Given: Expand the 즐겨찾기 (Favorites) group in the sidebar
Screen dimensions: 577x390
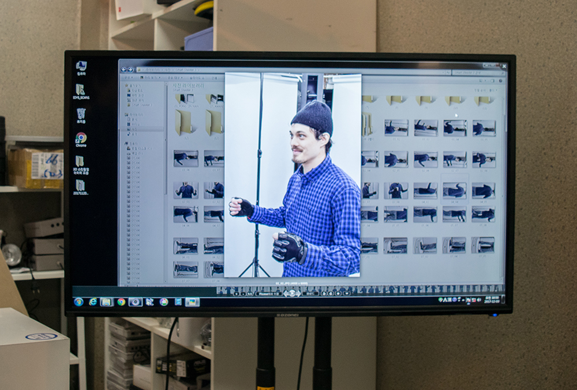Looking at the screenshot, I should click(134, 86).
